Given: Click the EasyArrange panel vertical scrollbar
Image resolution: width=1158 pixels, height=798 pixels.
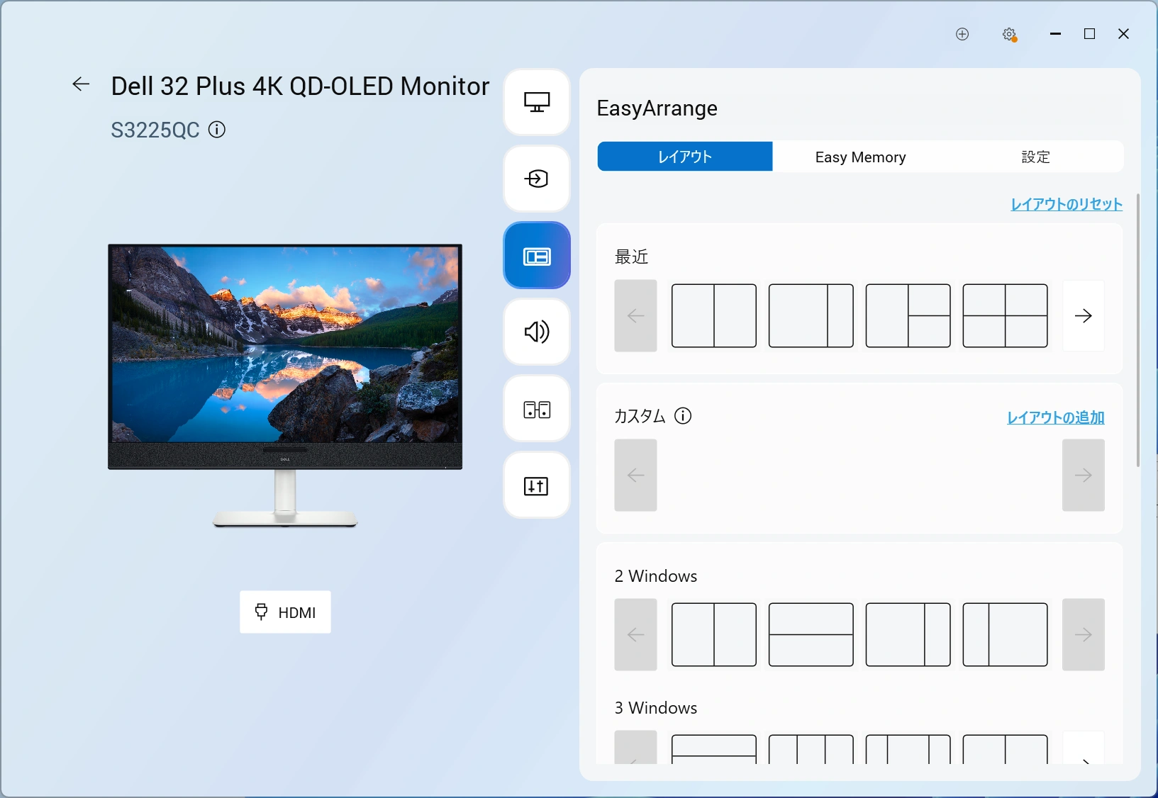Looking at the screenshot, I should click(x=1137, y=330).
